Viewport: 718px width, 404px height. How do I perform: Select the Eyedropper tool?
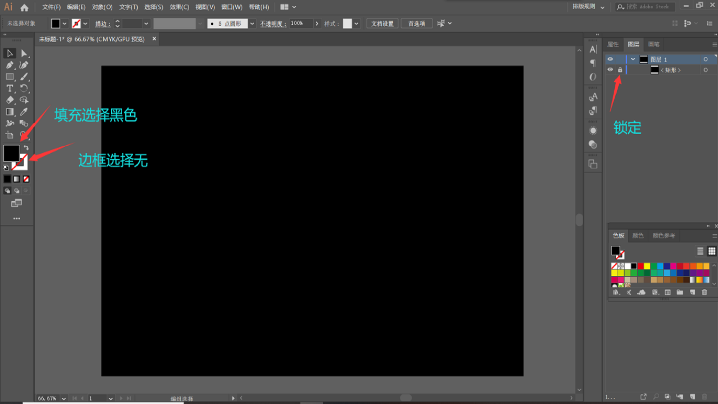pyautogui.click(x=24, y=111)
